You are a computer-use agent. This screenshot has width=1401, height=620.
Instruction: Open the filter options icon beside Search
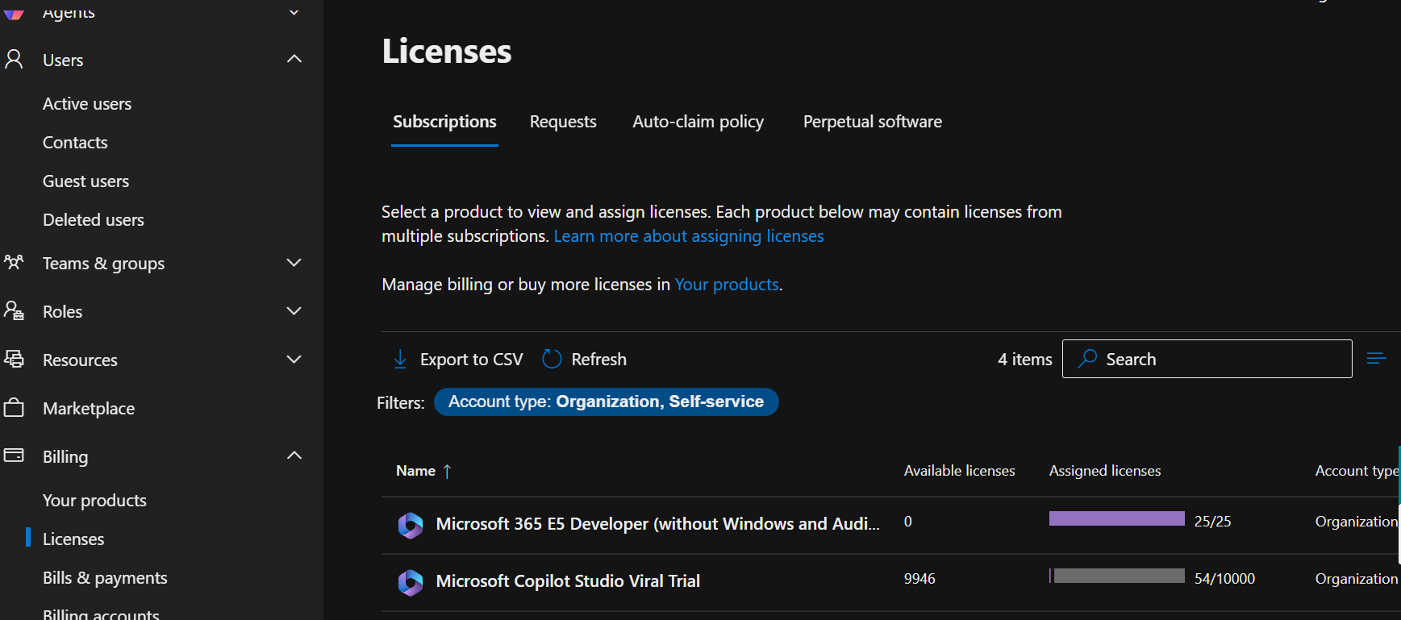tap(1376, 359)
